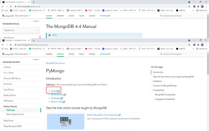The image size is (209, 131).
Task: Click address bar URL in PyMongo window
Action: click(x=33, y=45)
